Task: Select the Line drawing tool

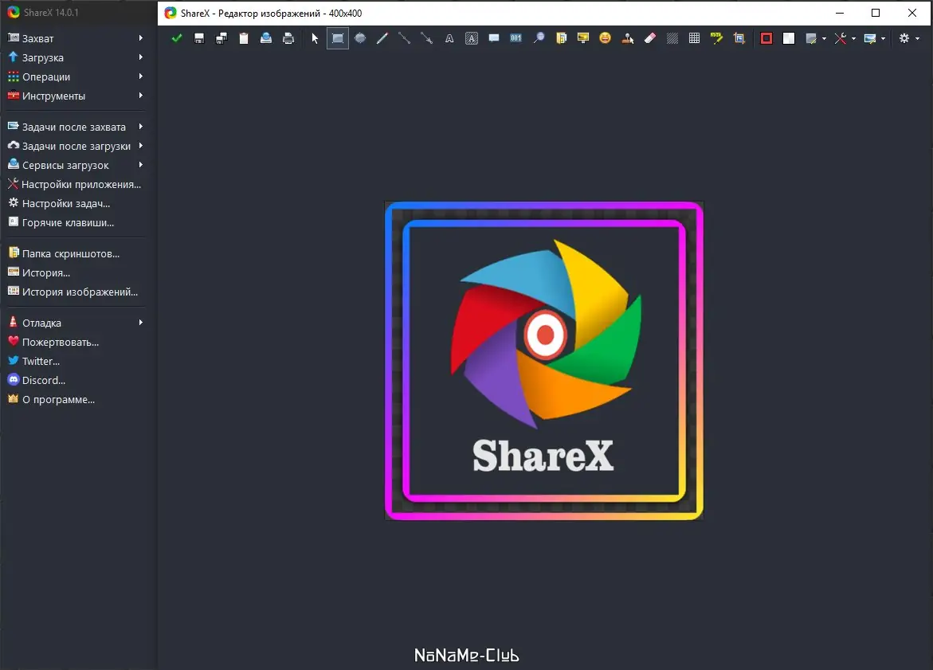Action: pyautogui.click(x=405, y=38)
